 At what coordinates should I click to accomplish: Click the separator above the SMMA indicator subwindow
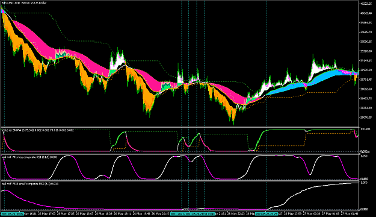point(180,127)
